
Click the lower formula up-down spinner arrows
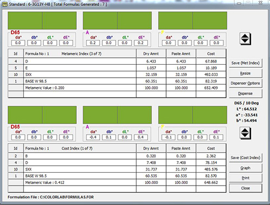click(x=245, y=133)
